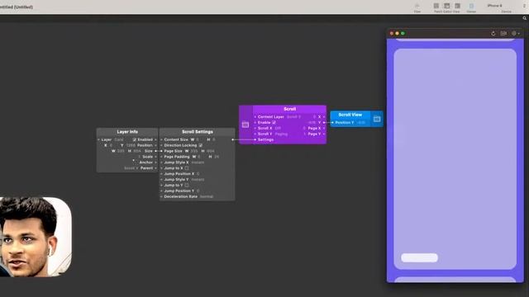Open the viewer settings gear menu
This screenshot has height=297, width=529.
pyautogui.click(x=515, y=33)
